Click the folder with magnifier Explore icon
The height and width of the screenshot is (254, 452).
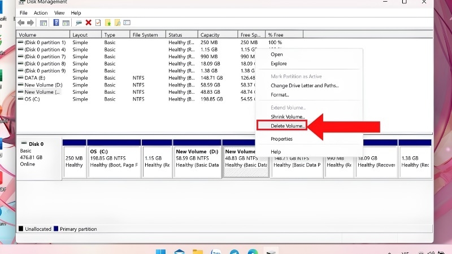(118, 23)
